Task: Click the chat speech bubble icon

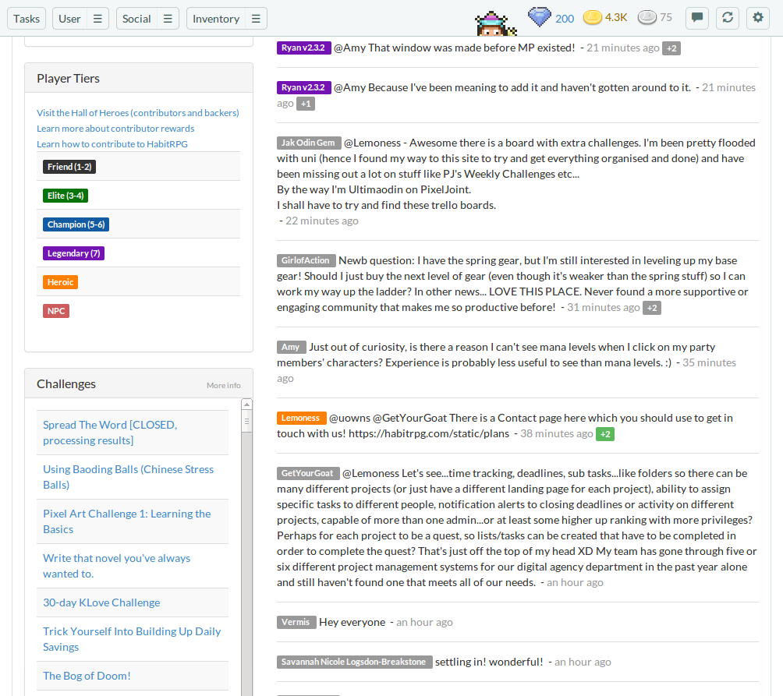Action: click(697, 19)
